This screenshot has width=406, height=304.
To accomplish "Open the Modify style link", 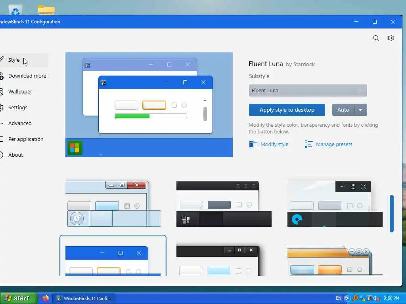I will tap(269, 144).
